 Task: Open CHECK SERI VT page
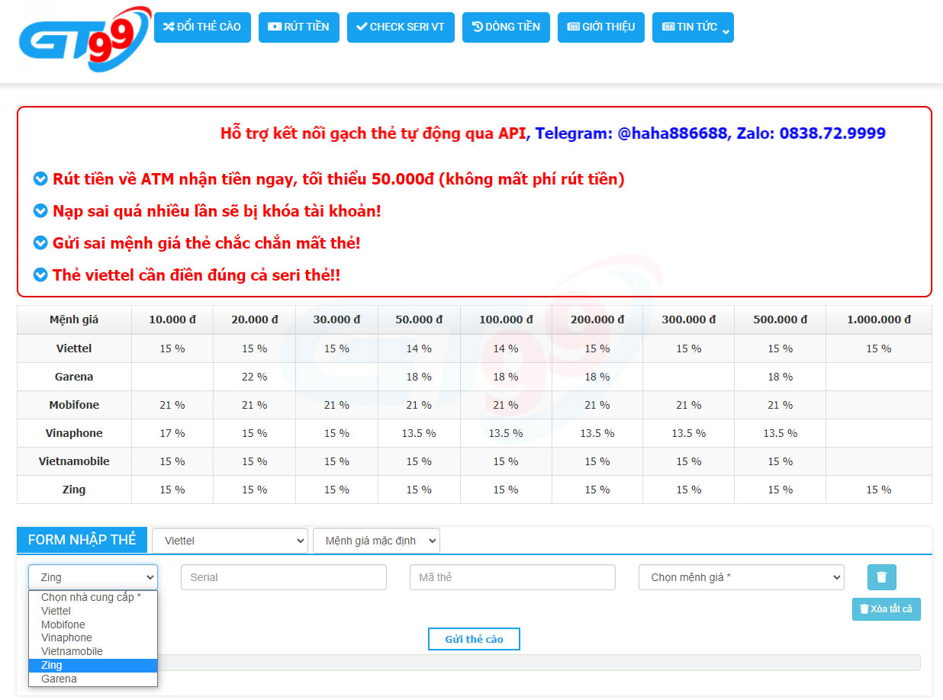401,27
